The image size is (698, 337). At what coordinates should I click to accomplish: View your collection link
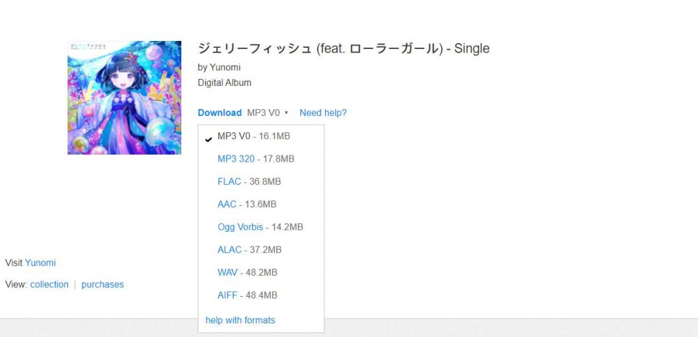click(49, 284)
